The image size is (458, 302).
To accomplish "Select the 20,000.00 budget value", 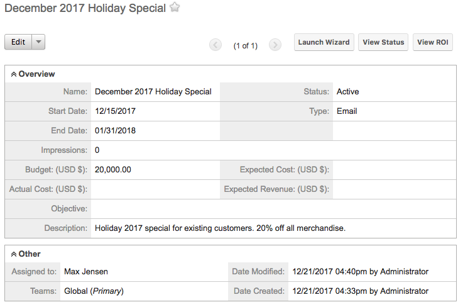I will tap(113, 170).
